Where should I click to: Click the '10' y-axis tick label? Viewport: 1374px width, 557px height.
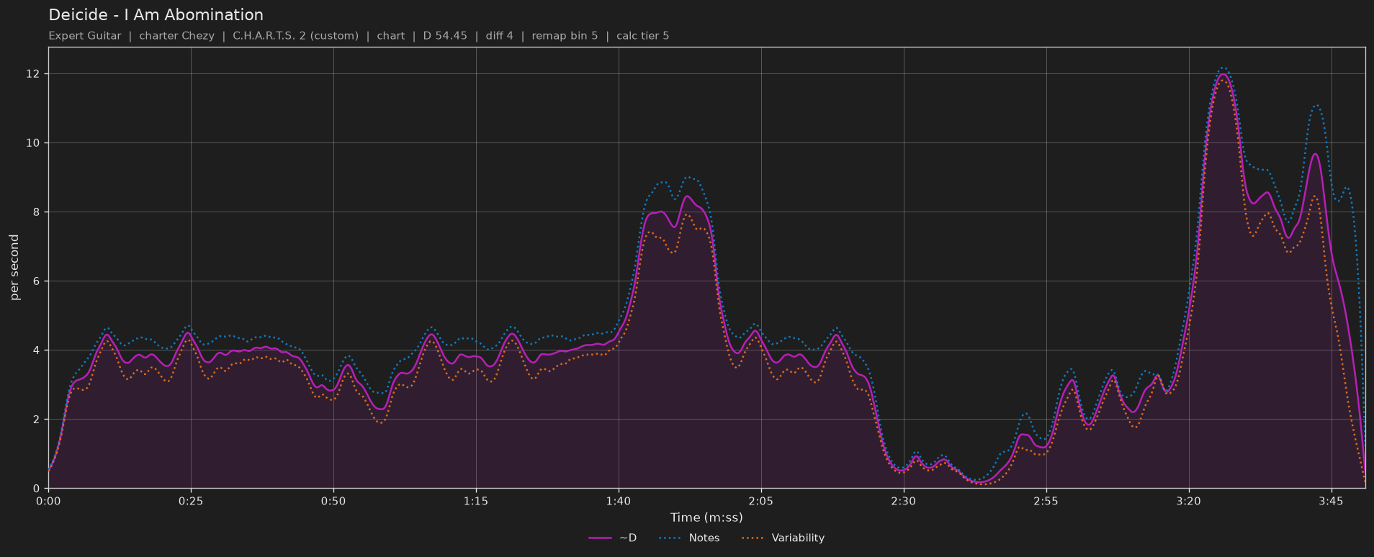pyautogui.click(x=34, y=143)
